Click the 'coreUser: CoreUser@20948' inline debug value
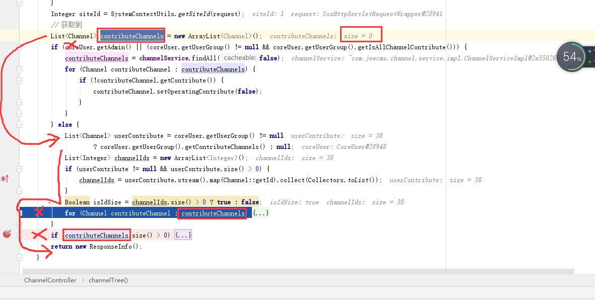 tap(344, 147)
